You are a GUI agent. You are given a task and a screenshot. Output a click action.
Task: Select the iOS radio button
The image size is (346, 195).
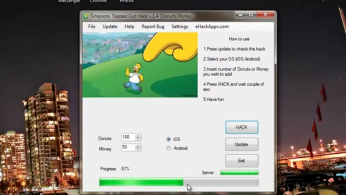pos(169,139)
